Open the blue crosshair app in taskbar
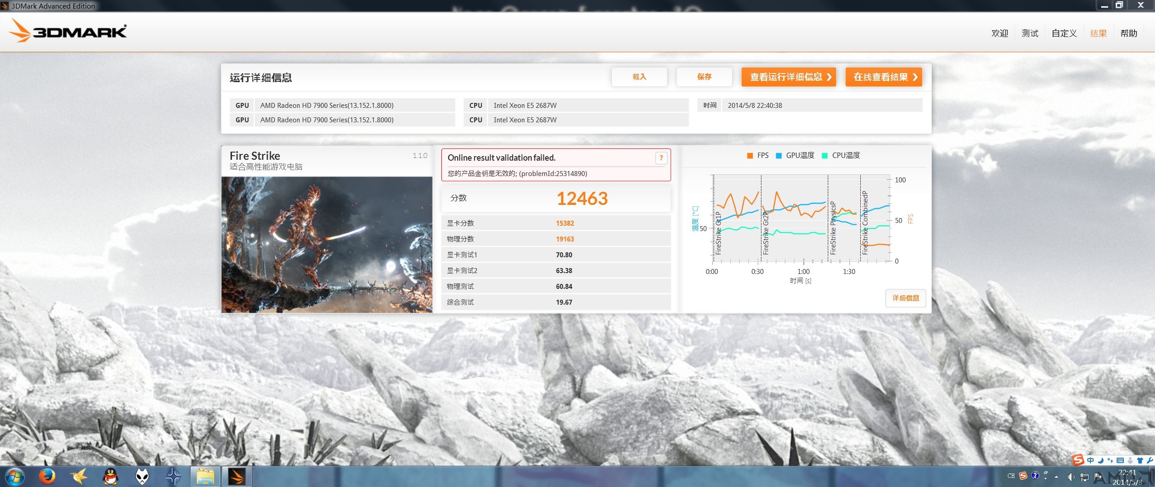Screen dimensions: 1155x487 (174, 477)
